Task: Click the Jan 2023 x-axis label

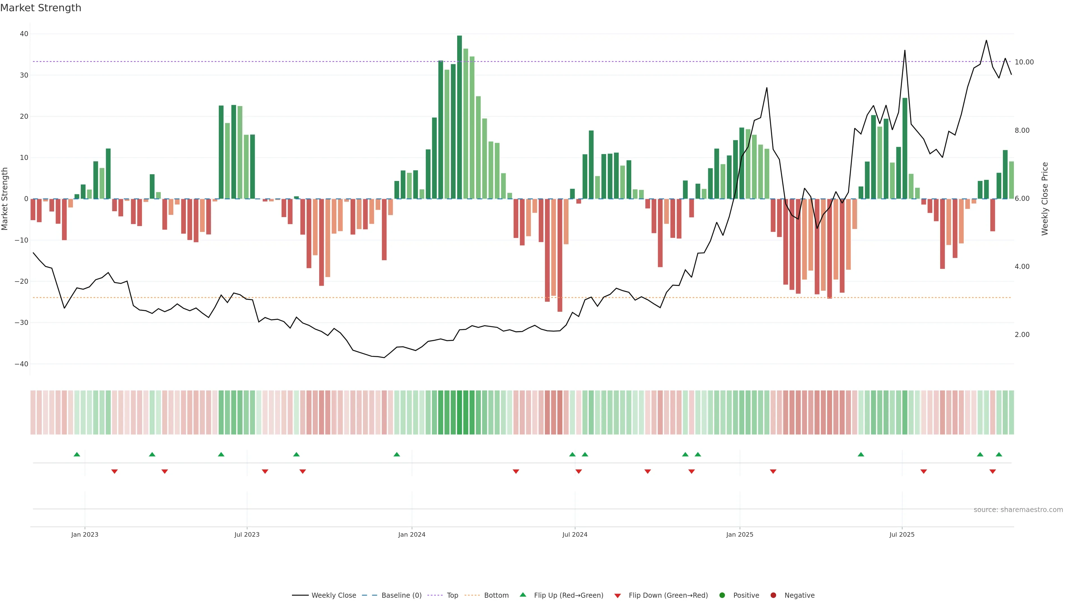Action: pyautogui.click(x=84, y=534)
